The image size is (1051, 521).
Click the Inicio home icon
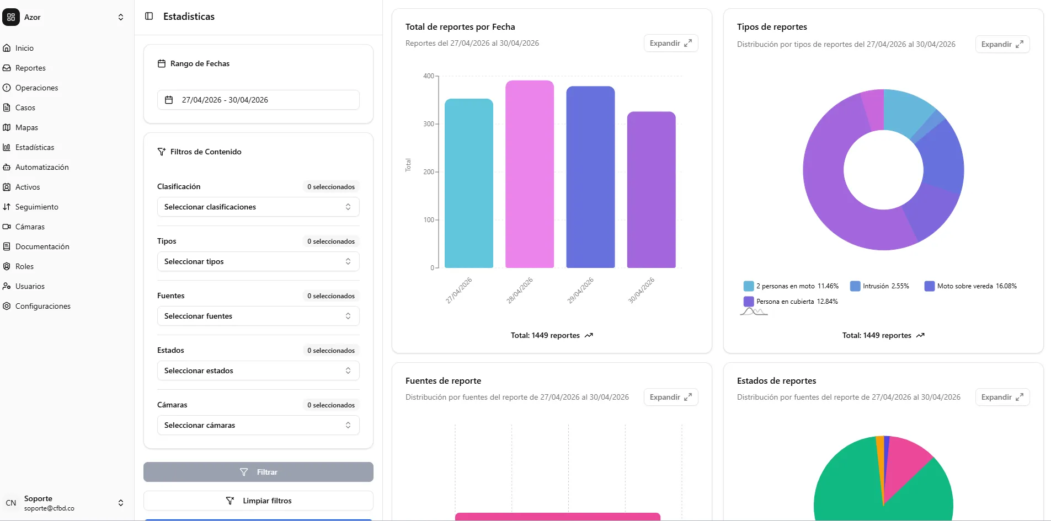pos(7,48)
